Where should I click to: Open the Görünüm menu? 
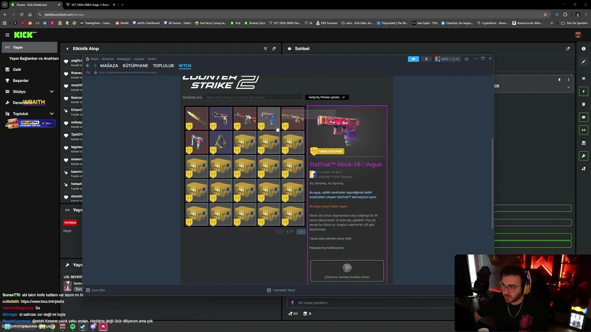(108, 59)
